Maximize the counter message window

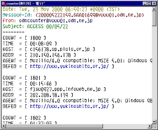pos(149,4)
